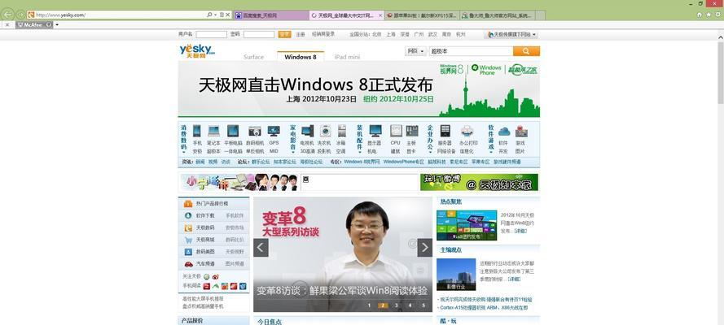Select the iPad mini banner tab
Image resolution: width=724 pixels, height=325 pixels.
coord(347,57)
